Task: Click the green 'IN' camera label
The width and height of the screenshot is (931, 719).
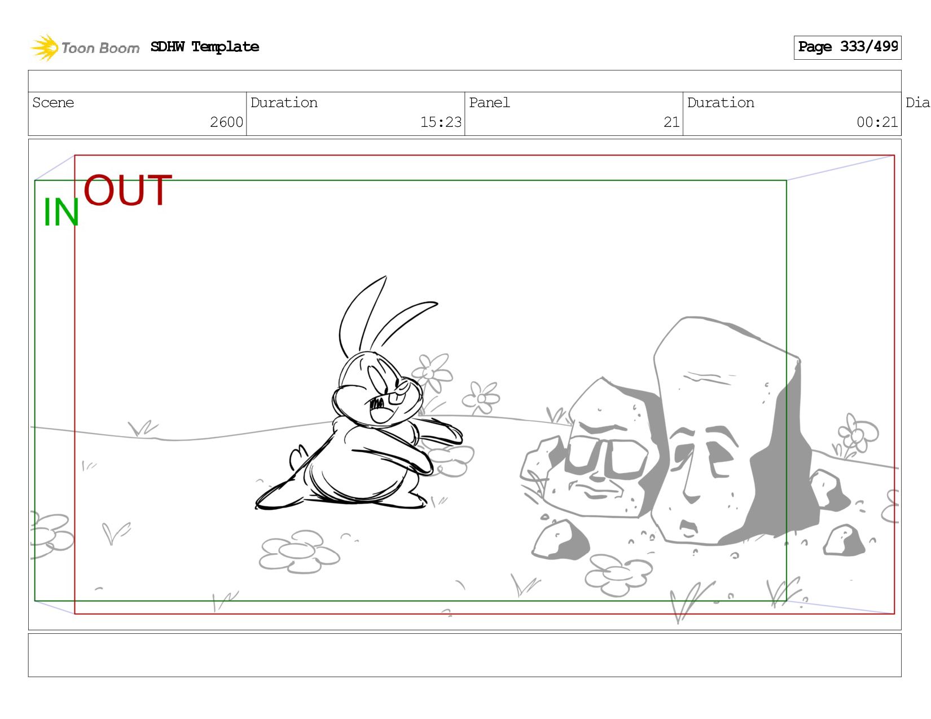Action: (x=61, y=213)
